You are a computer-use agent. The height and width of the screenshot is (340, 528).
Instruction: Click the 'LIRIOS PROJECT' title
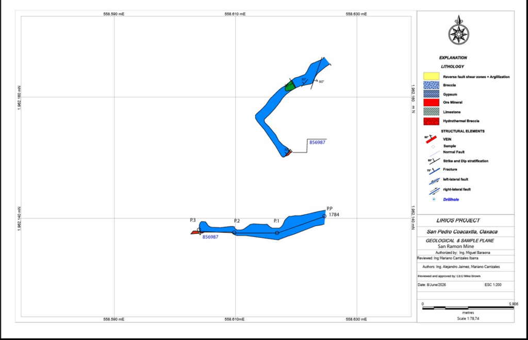458,220
